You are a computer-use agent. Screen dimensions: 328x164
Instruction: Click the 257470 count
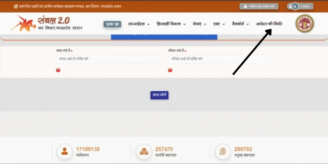tap(164, 149)
